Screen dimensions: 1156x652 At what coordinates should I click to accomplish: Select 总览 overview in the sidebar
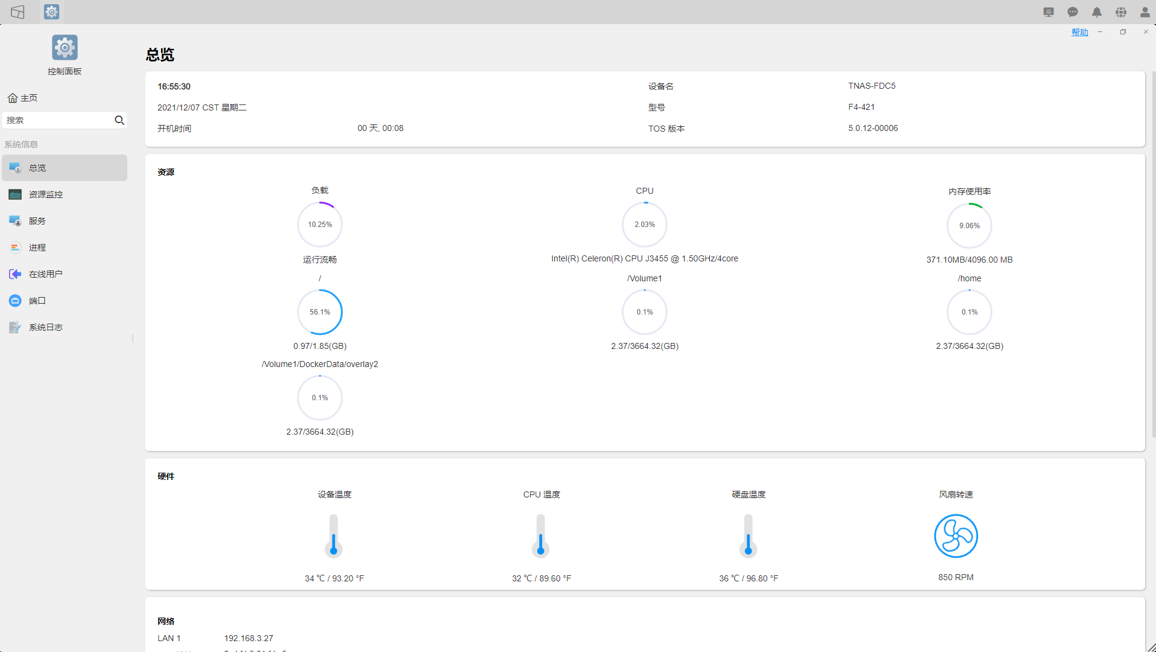(37, 168)
